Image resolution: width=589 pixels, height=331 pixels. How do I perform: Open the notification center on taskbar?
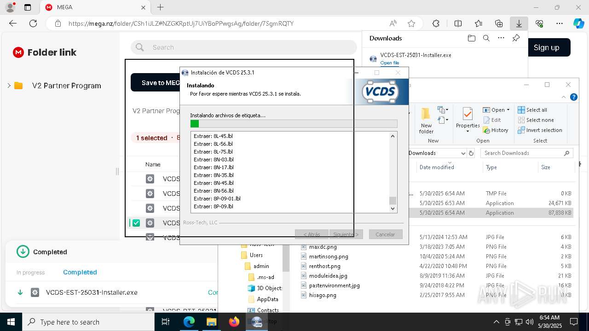[574, 322]
